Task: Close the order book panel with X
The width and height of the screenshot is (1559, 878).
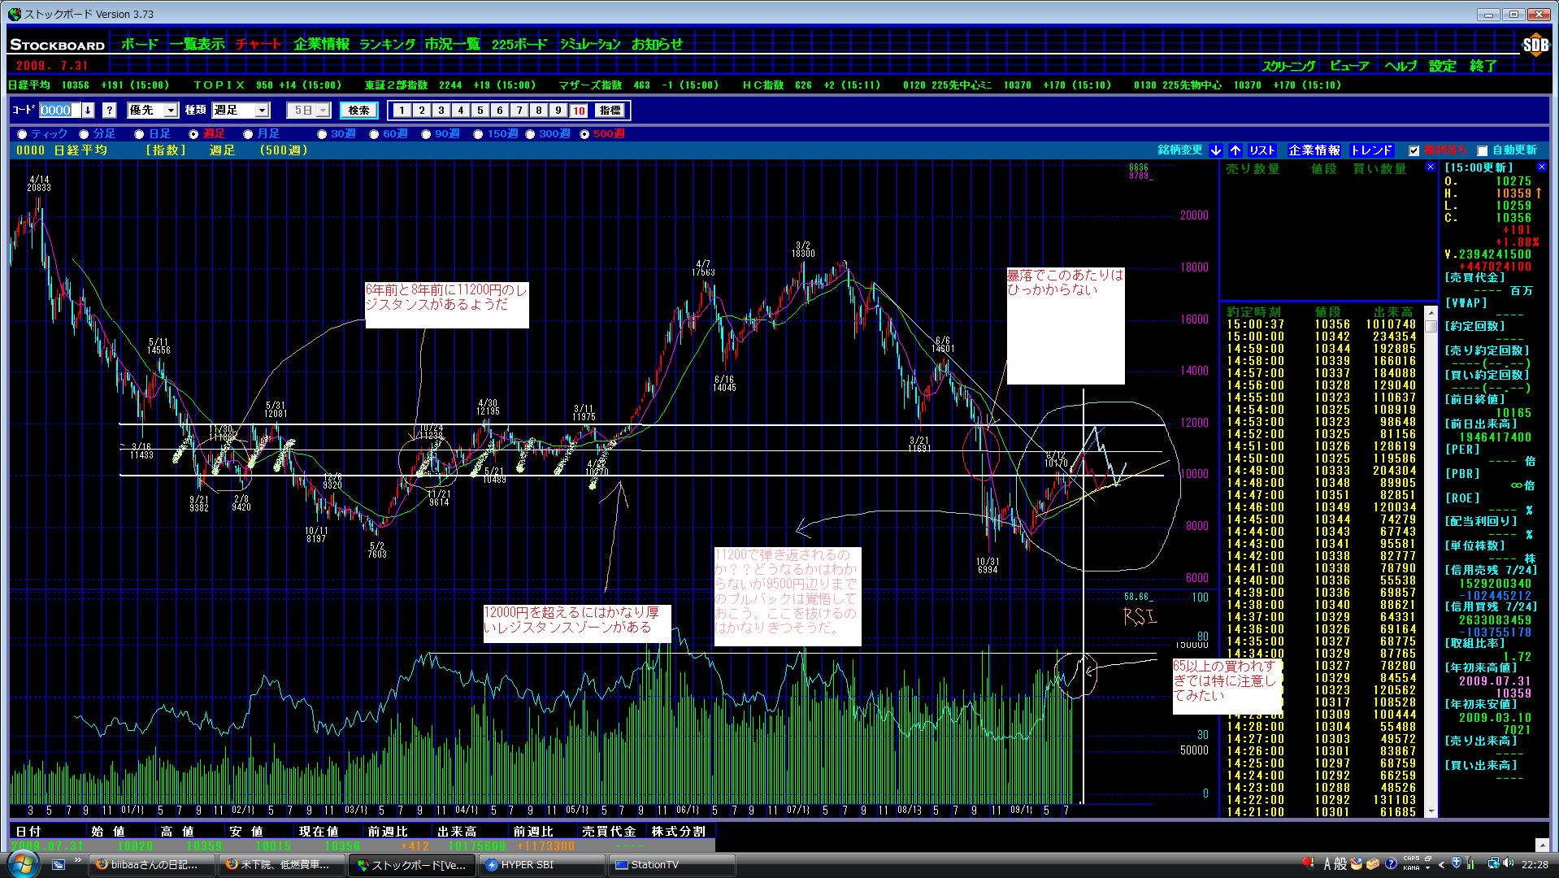Action: click(1431, 167)
